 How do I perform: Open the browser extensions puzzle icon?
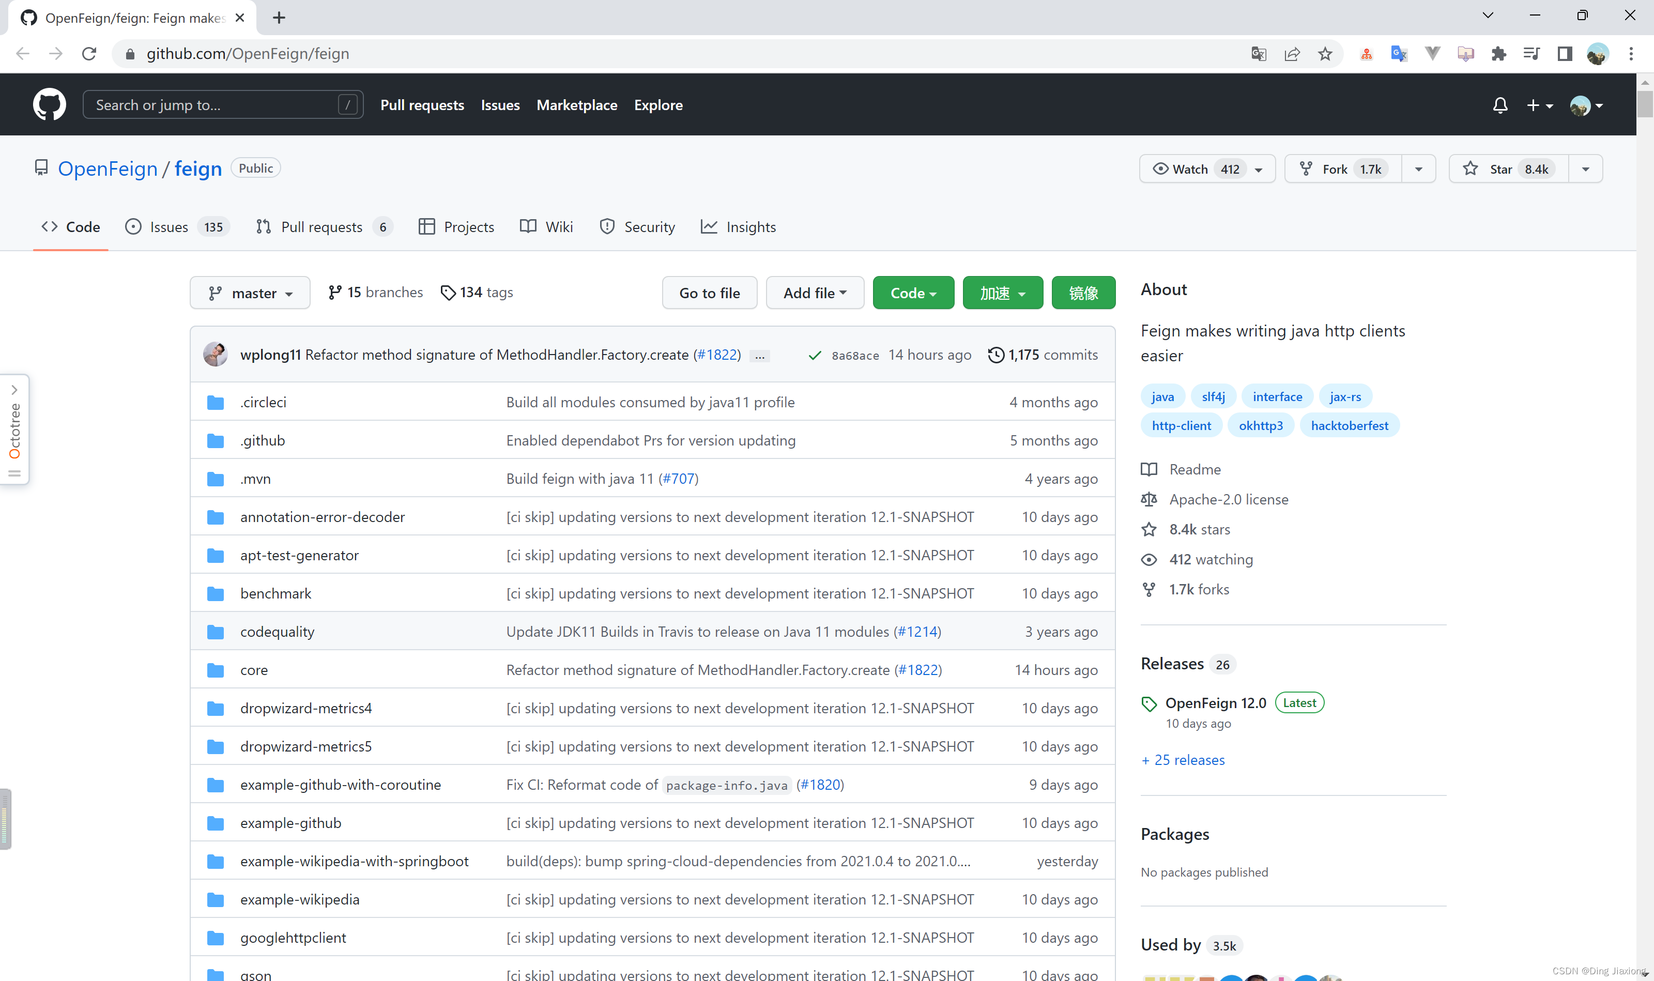click(x=1498, y=54)
